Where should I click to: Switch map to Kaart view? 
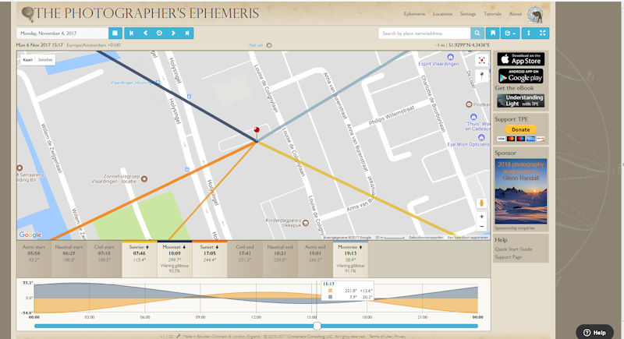[x=28, y=59]
